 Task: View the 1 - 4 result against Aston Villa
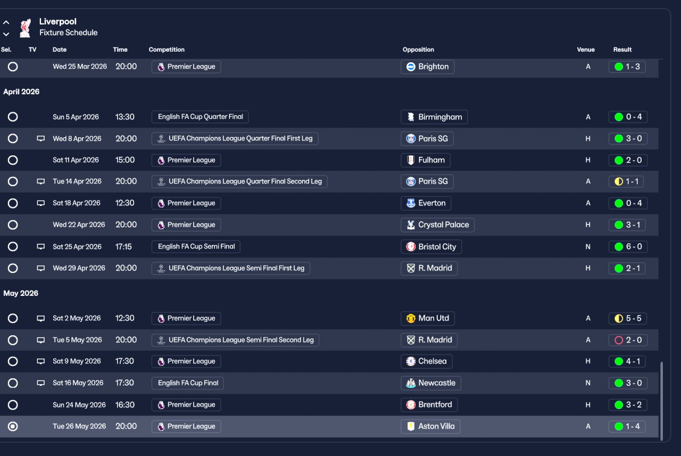pos(627,426)
